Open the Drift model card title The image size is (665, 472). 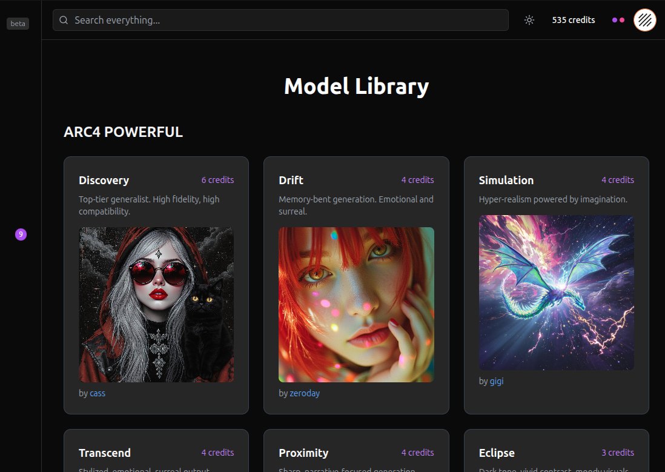[291, 180]
